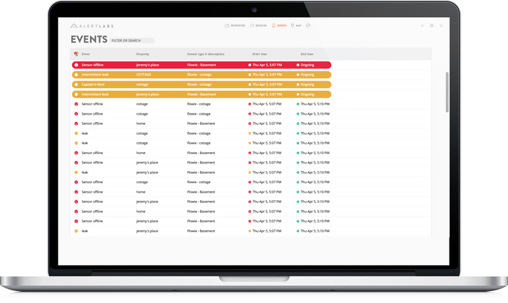508x303 pixels.
Task: Select the Events bell icon
Action: (x=274, y=25)
